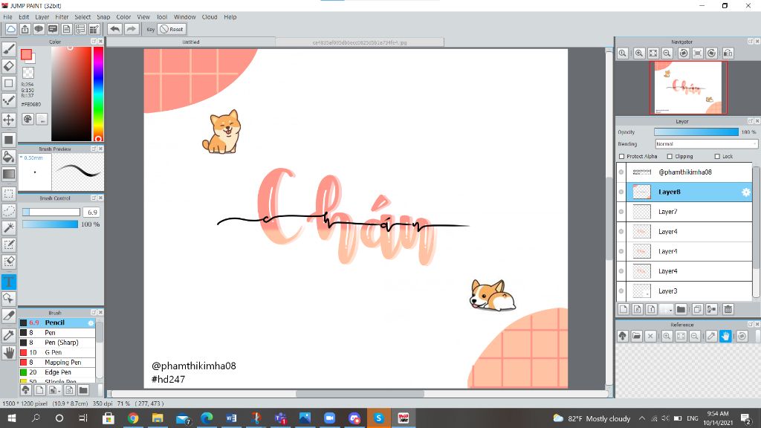Open a reference image with the folder icon

637,336
